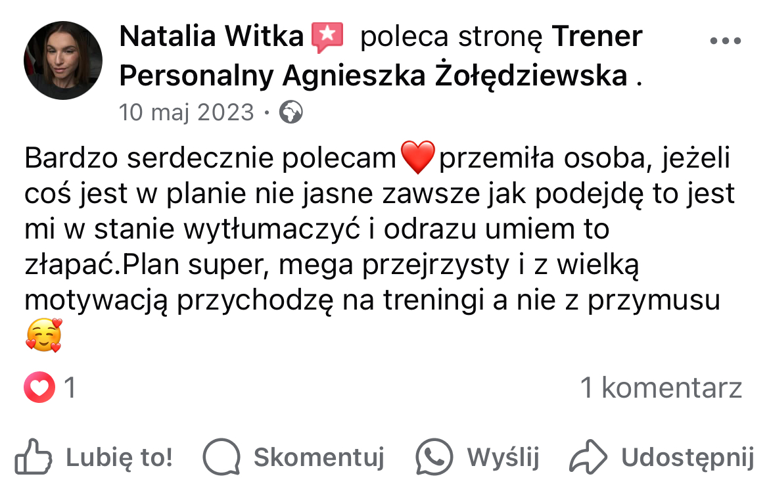This screenshot has height=491, width=769.
Task: Click the comment speech bubble icon
Action: tap(221, 456)
